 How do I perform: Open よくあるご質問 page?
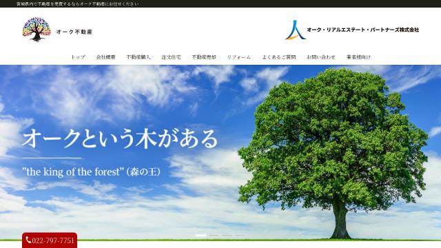point(278,57)
